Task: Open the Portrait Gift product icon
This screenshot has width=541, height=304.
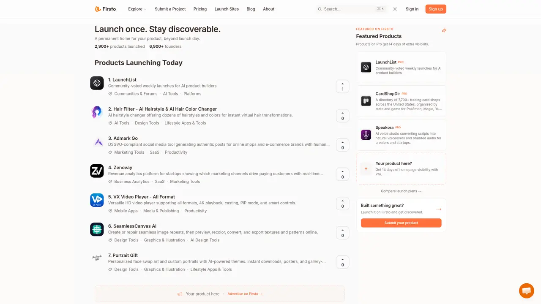Action: (97, 258)
